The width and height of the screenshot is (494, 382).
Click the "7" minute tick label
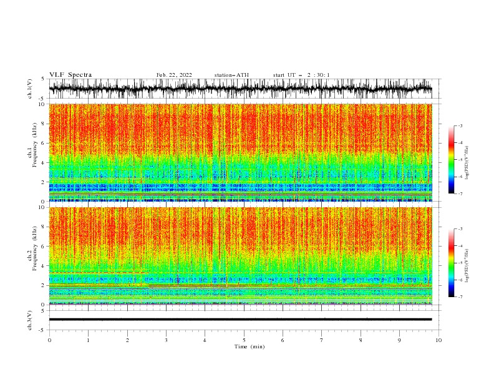coord(322,340)
